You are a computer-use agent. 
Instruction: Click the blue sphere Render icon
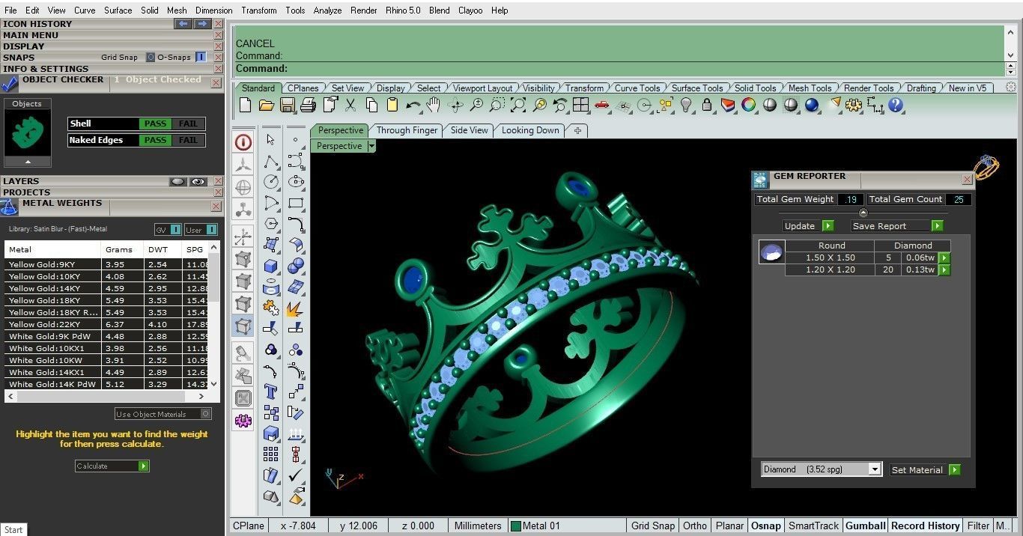812,106
